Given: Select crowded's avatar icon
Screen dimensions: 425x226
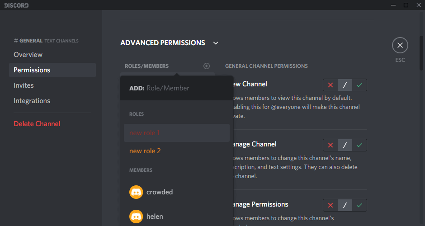Looking at the screenshot, I should 136,192.
